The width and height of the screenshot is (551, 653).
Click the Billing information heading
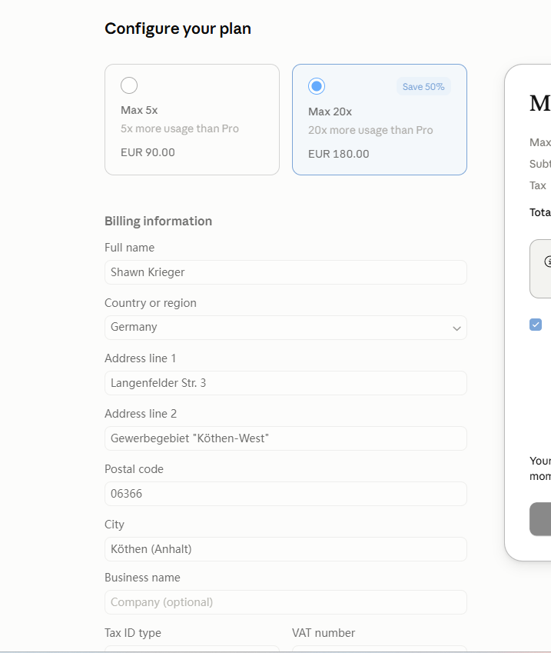tap(158, 222)
